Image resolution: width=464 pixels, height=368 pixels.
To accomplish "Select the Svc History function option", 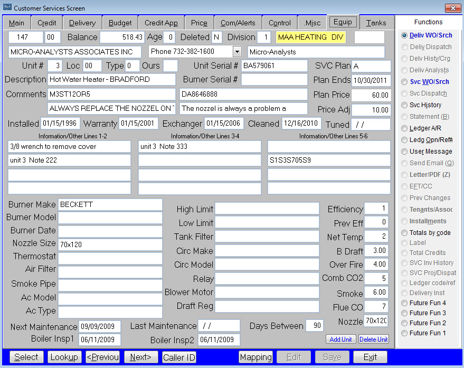I will coord(404,105).
